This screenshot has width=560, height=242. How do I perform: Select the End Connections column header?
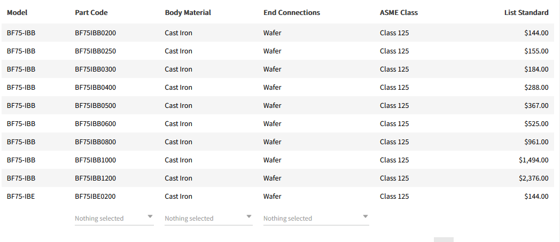coord(291,13)
